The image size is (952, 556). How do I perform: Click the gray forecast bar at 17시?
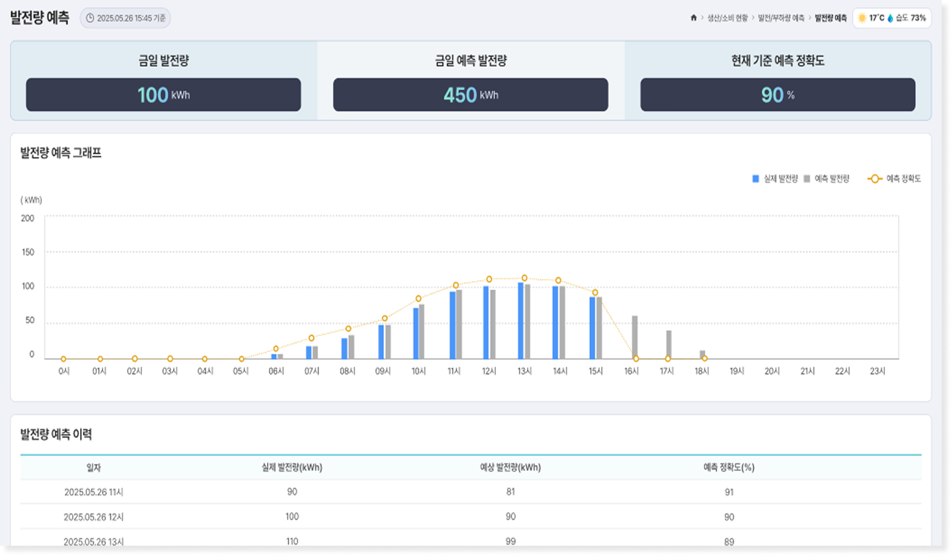click(x=669, y=344)
